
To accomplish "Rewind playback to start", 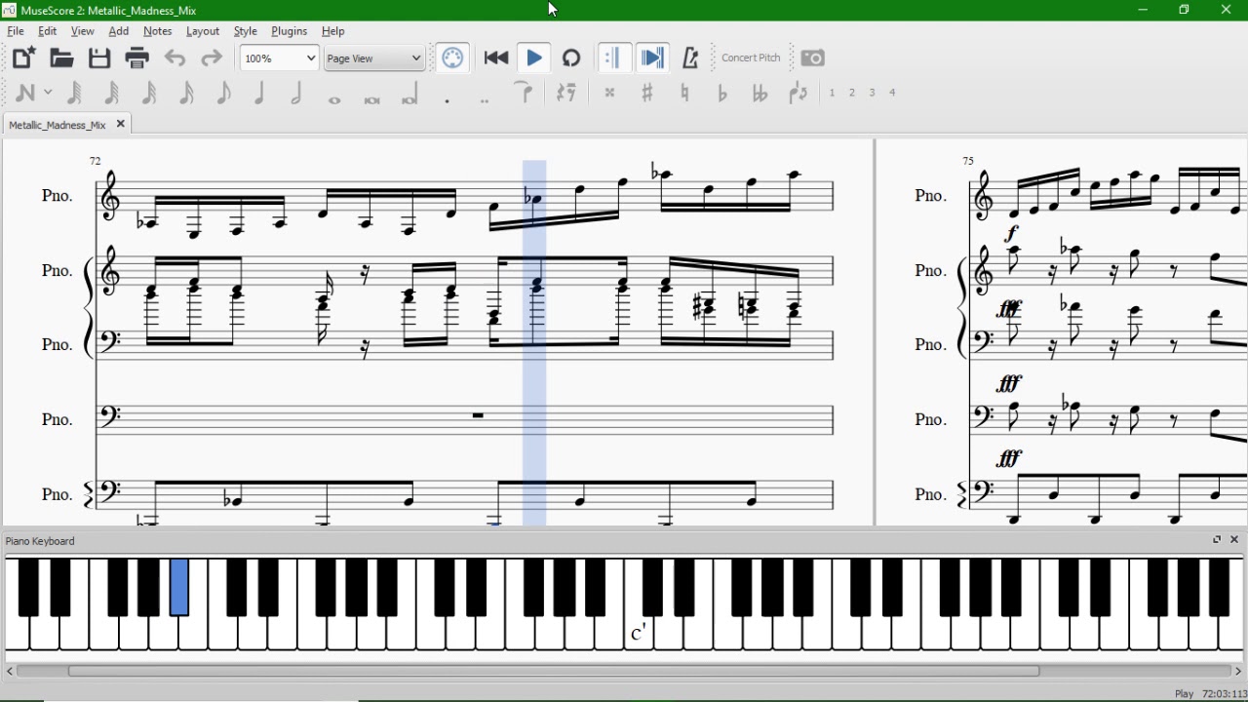I will pyautogui.click(x=496, y=58).
